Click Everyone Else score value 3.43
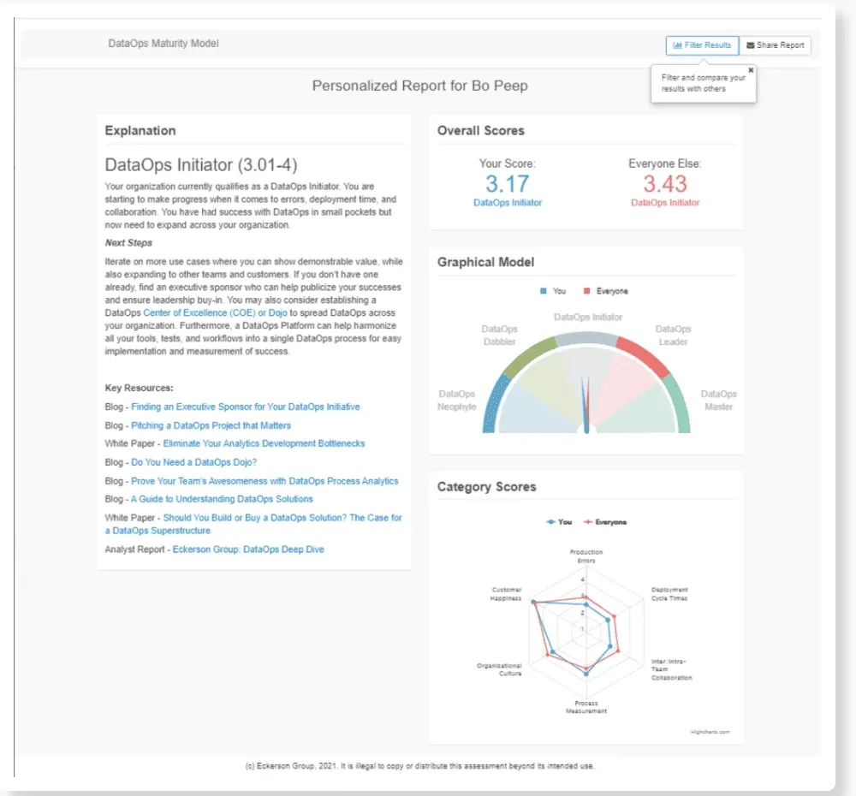Screen dimensions: 856x796 (x=665, y=184)
